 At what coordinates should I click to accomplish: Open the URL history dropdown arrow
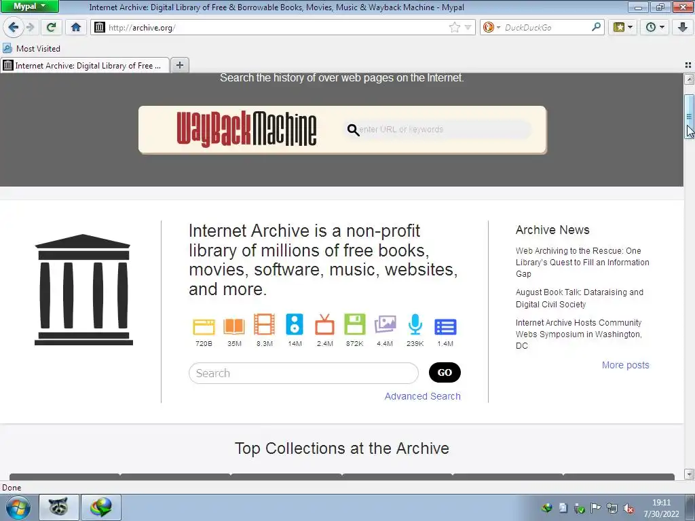(468, 27)
